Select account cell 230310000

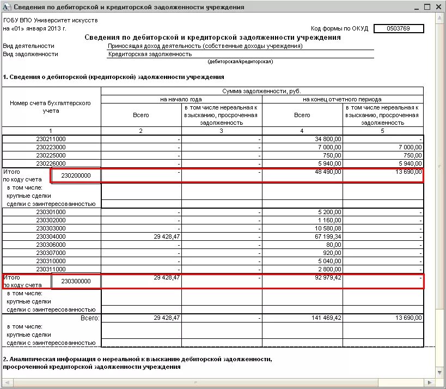point(51,261)
